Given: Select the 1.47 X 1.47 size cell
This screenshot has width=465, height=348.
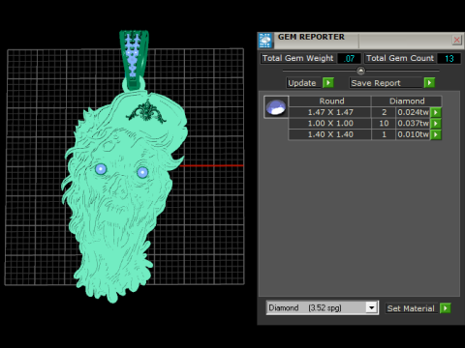Looking at the screenshot, I should 330,112.
